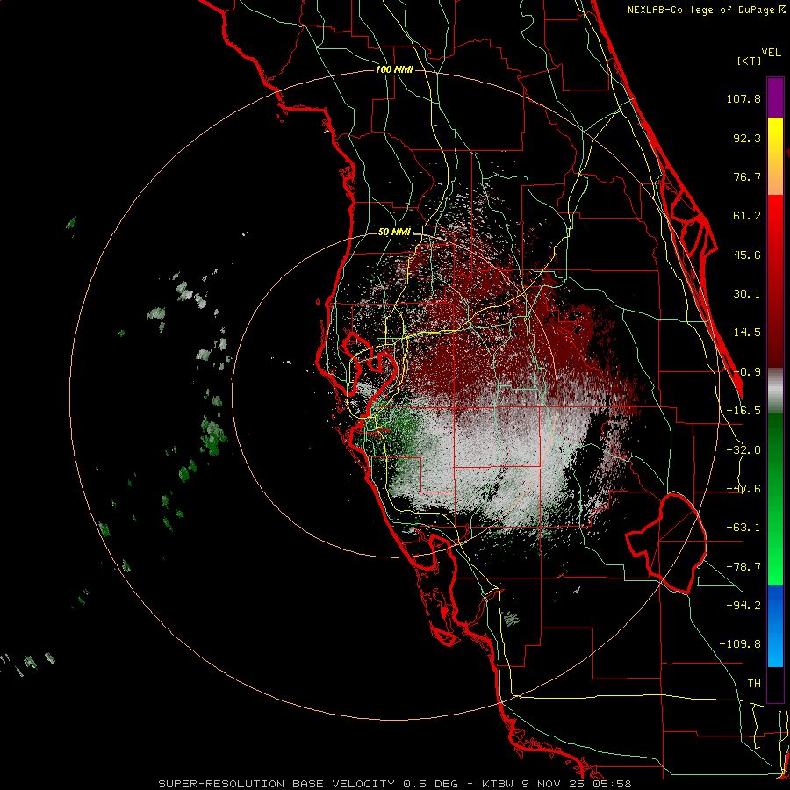Click the TH label on legend
Screen dimensions: 790x790
[x=754, y=684]
